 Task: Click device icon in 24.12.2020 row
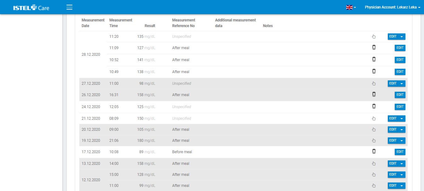pyautogui.click(x=374, y=106)
